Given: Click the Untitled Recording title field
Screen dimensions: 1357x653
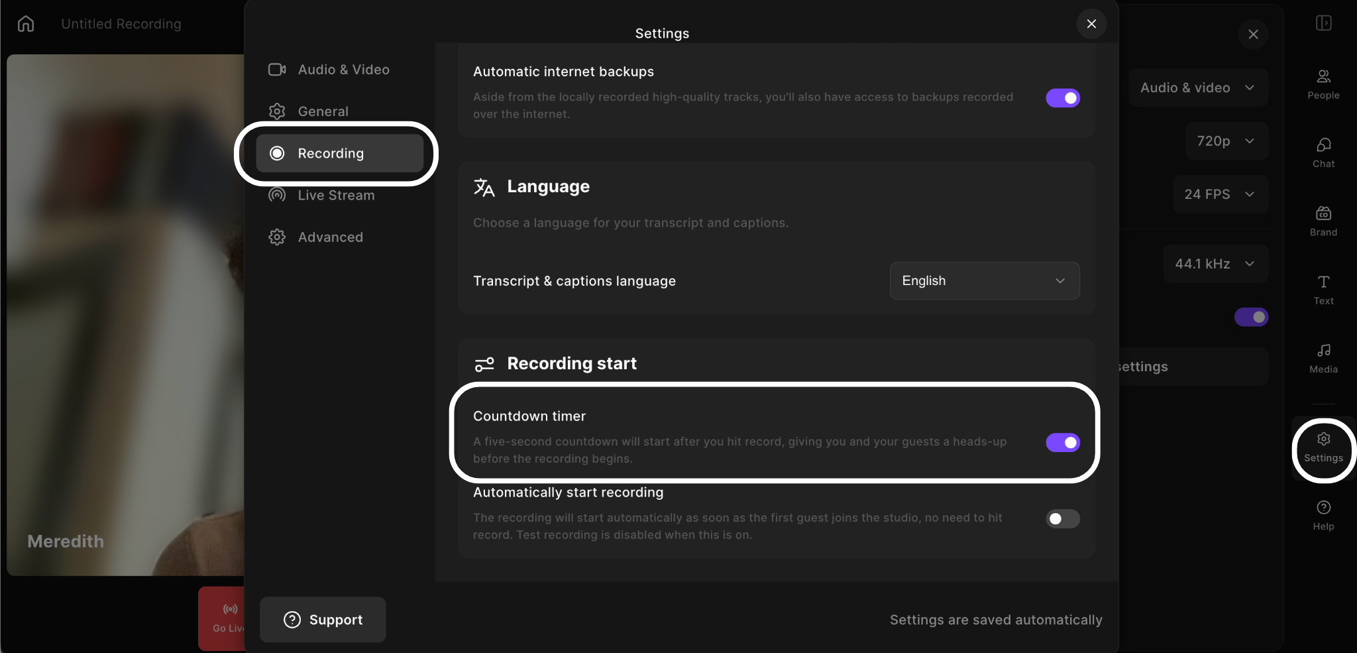Looking at the screenshot, I should click(x=121, y=24).
